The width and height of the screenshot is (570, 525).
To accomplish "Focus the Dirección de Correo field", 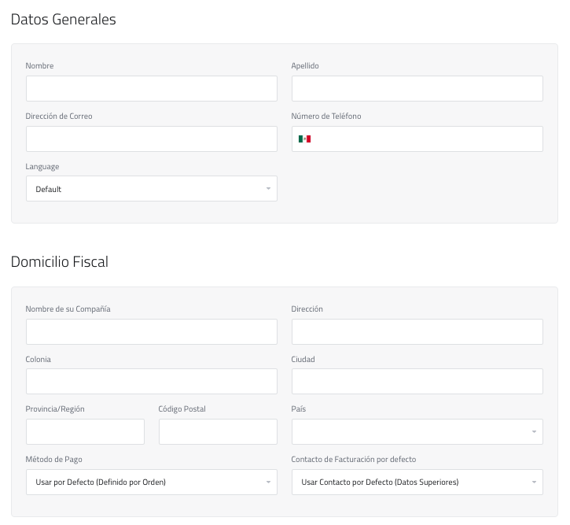I will pos(151,139).
